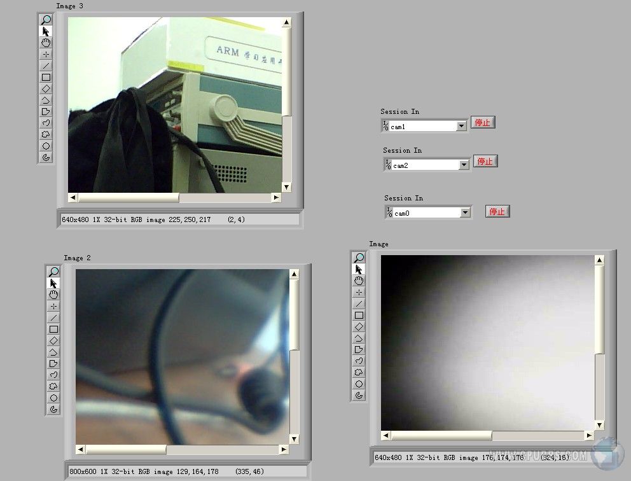Choose the Rectangle ROI tool in Image 3
This screenshot has height=481, width=631.
pos(46,77)
